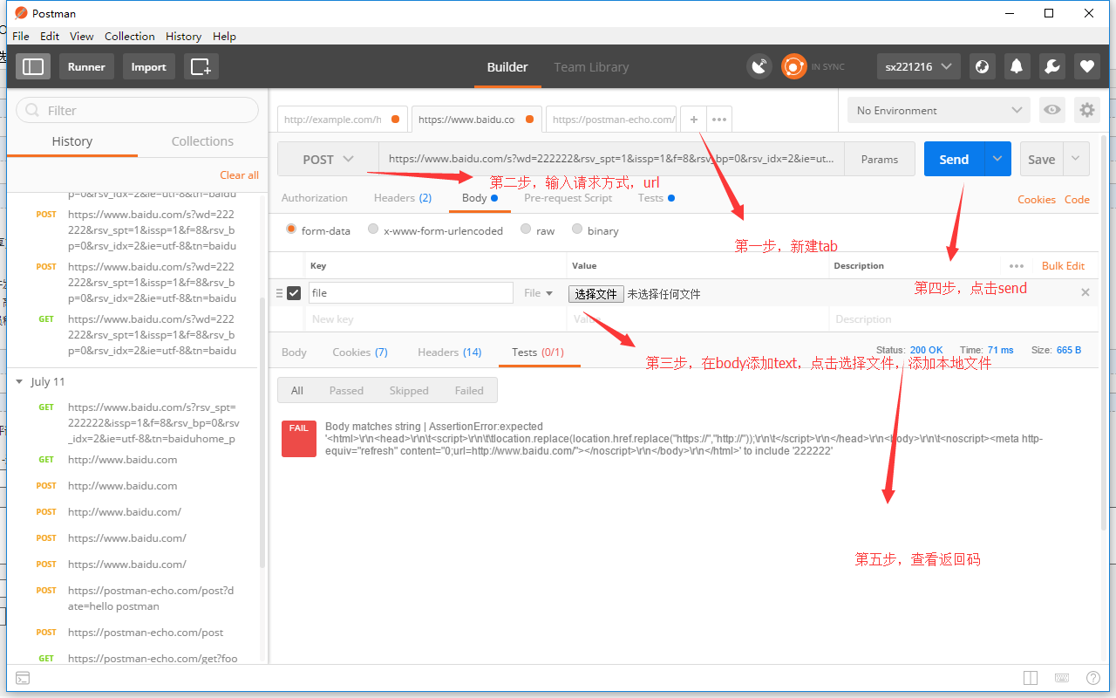1116x698 pixels.
Task: Click the orange IN SYNC icon
Action: coord(793,66)
